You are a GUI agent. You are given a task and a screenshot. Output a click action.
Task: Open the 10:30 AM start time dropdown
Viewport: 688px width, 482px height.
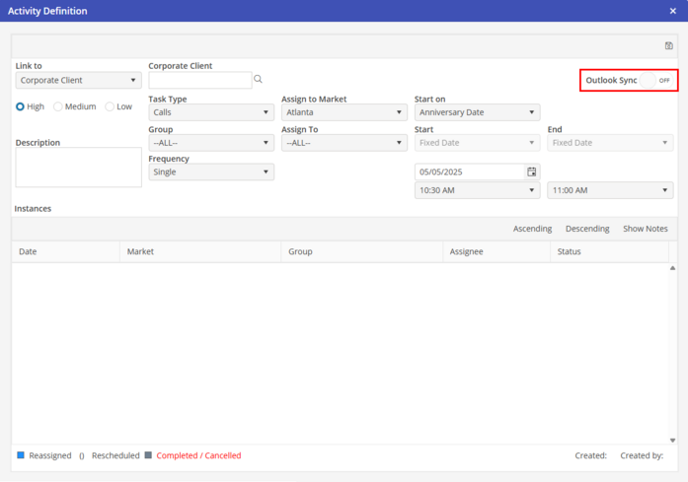(x=477, y=190)
